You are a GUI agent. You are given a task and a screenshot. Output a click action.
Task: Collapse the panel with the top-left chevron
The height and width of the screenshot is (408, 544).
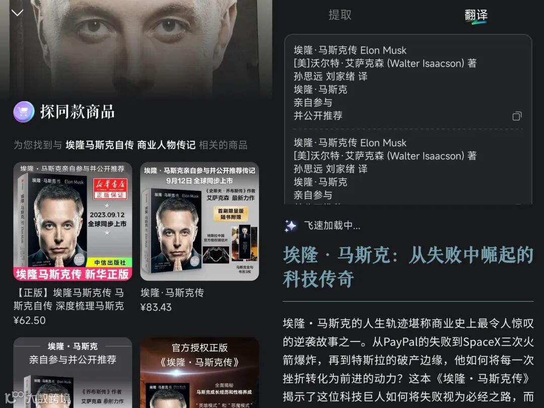tap(17, 13)
